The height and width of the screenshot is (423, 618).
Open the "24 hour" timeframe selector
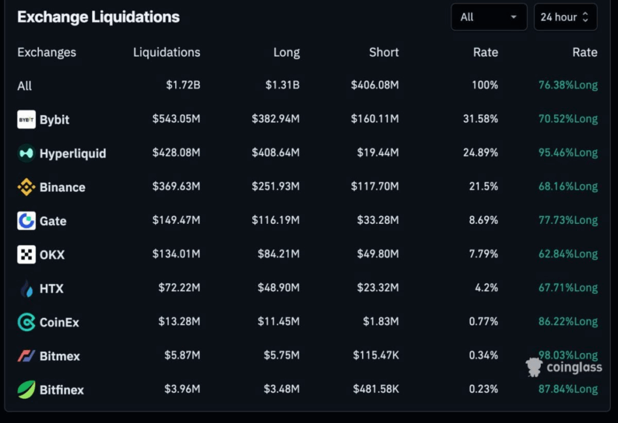565,17
